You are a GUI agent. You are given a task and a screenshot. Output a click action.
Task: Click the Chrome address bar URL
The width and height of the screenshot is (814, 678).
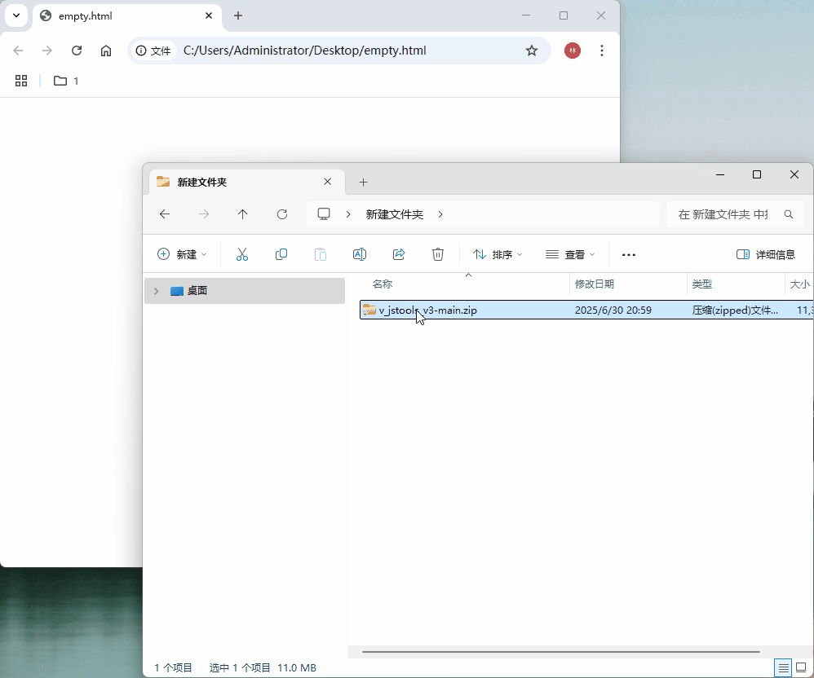click(x=305, y=51)
